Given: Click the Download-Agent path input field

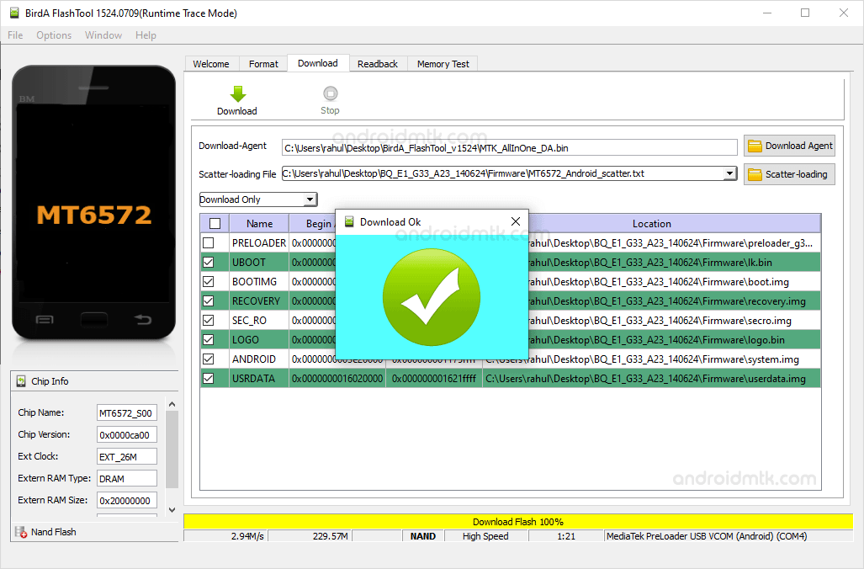Looking at the screenshot, I should (x=509, y=148).
